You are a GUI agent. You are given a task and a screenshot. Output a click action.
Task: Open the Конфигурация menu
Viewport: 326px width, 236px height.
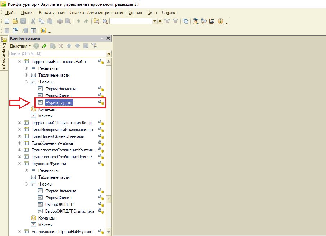(x=52, y=13)
